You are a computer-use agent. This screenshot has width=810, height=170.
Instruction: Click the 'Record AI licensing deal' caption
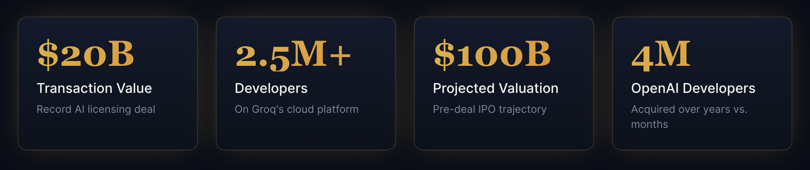(x=96, y=109)
